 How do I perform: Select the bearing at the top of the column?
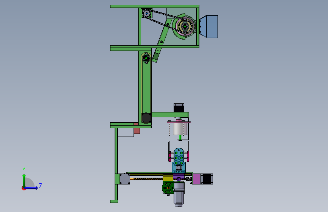pos(146,58)
